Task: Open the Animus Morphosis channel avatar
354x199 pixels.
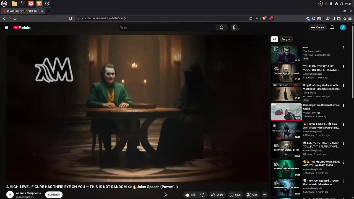Action: coord(10,195)
